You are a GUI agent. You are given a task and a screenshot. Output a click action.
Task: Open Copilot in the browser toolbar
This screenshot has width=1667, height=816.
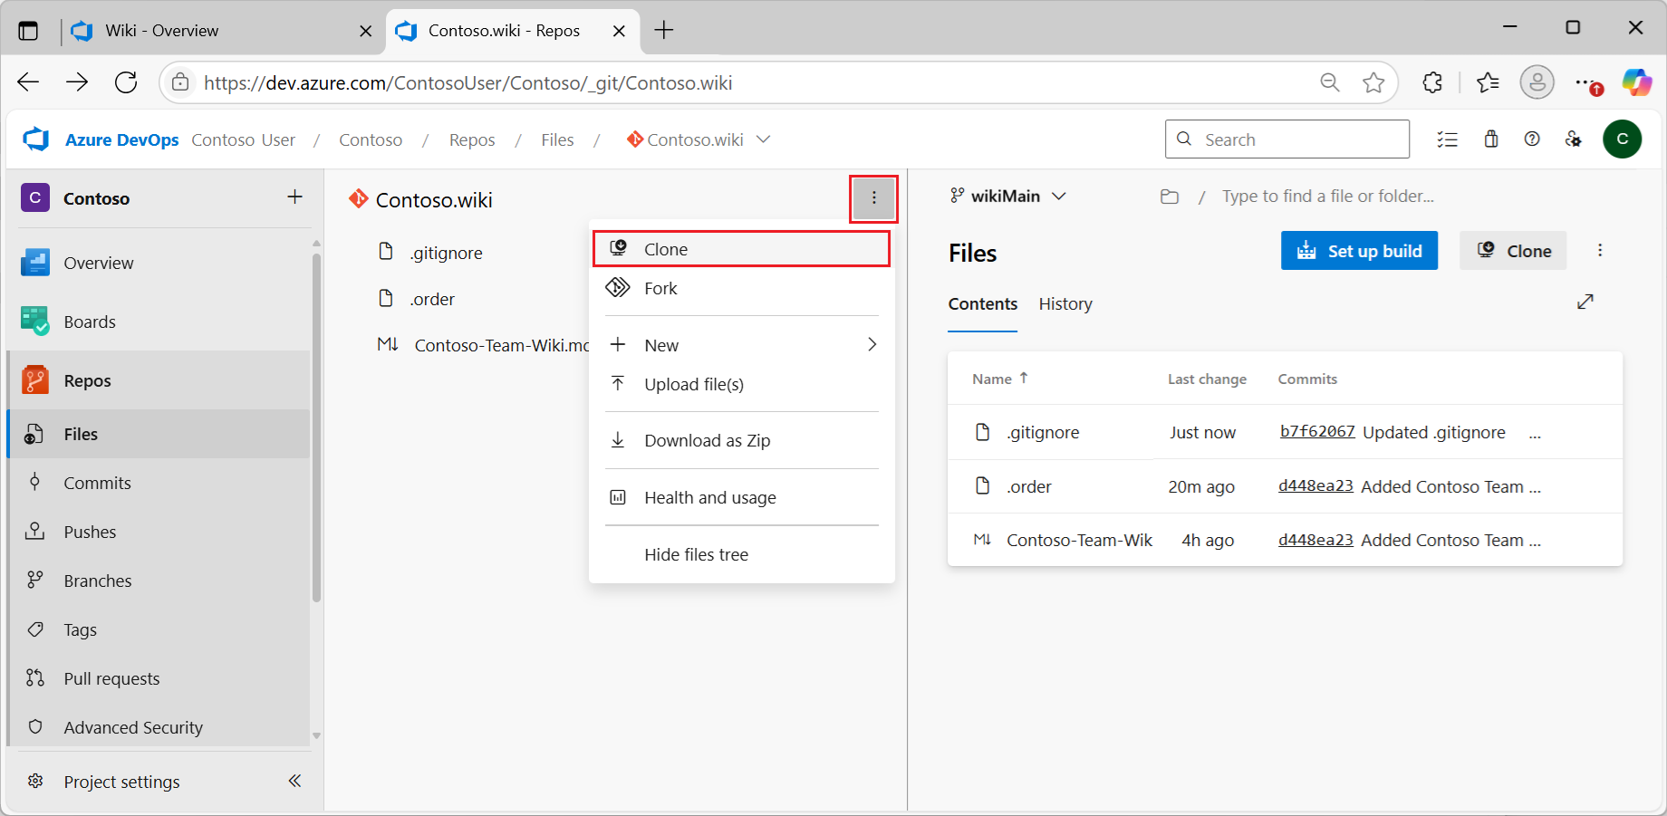click(x=1636, y=82)
